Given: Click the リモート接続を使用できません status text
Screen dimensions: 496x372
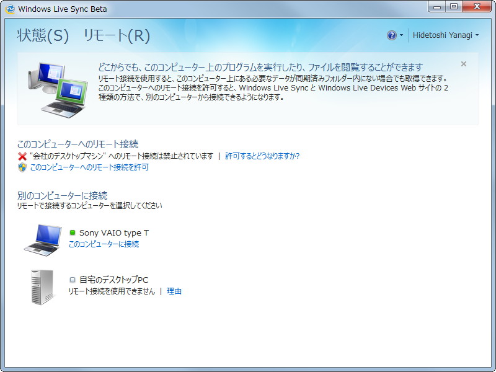Looking at the screenshot, I should pos(112,291).
